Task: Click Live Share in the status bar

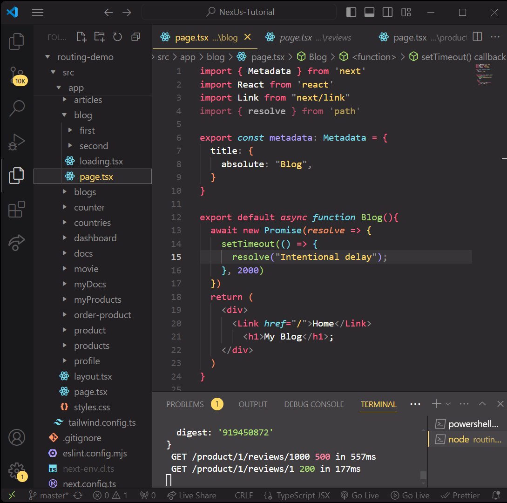Action: pyautogui.click(x=192, y=495)
